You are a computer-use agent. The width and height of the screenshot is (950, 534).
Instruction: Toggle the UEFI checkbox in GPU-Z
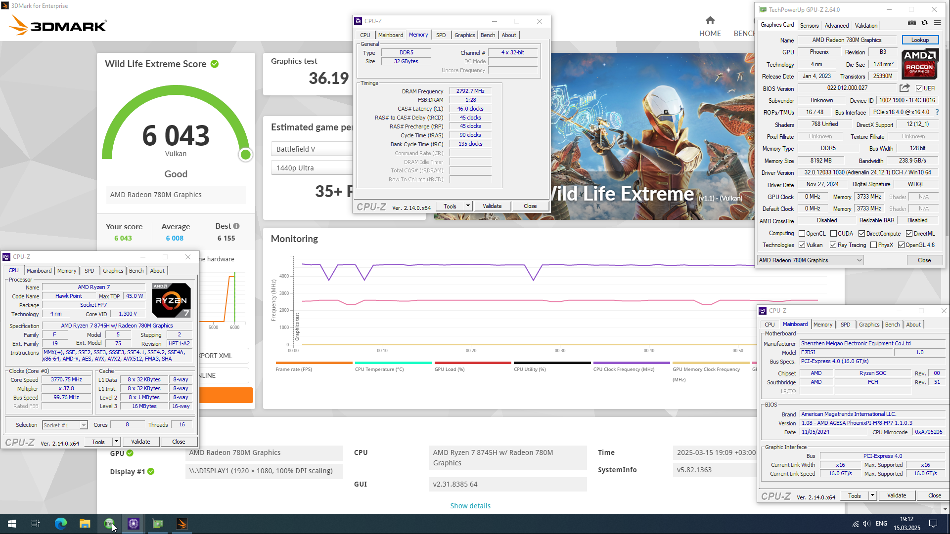[x=919, y=88]
